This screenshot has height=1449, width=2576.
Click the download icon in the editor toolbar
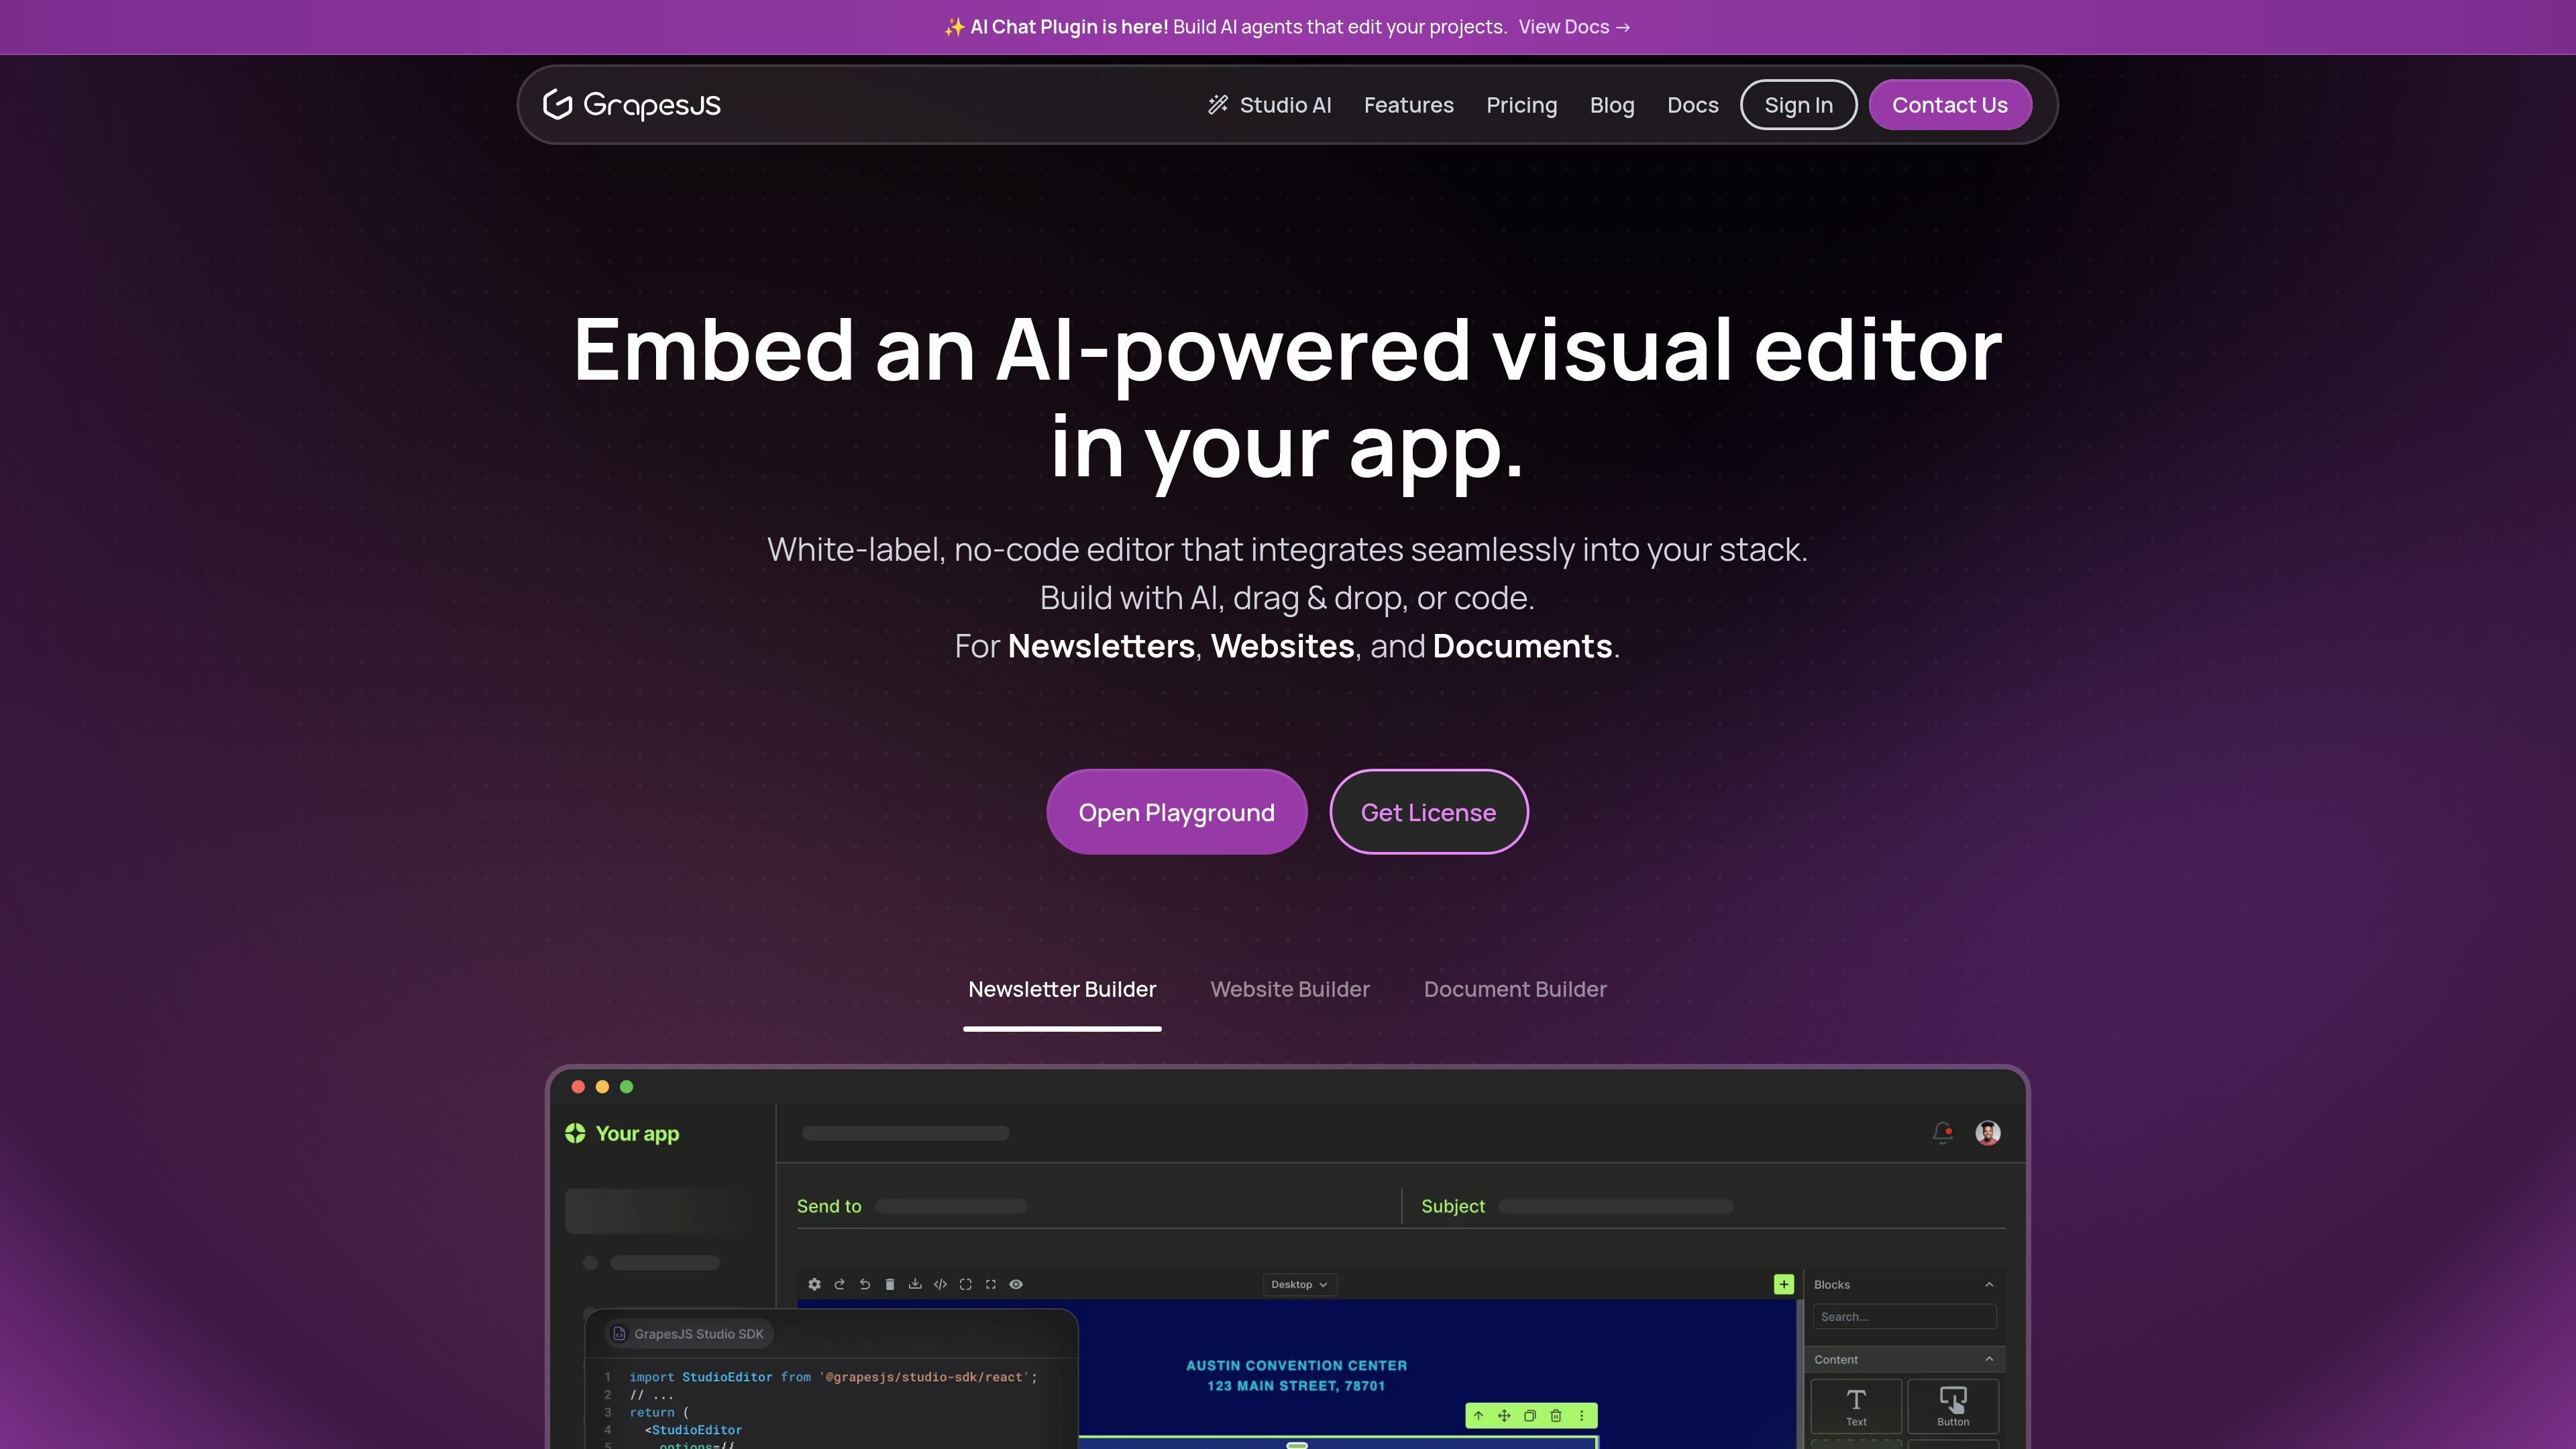tap(914, 1284)
